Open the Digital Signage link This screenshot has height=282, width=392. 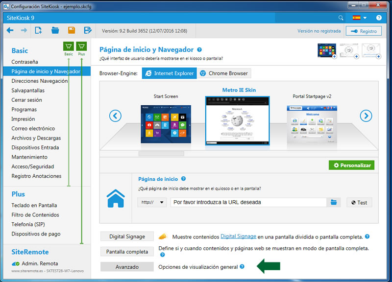(x=239, y=236)
